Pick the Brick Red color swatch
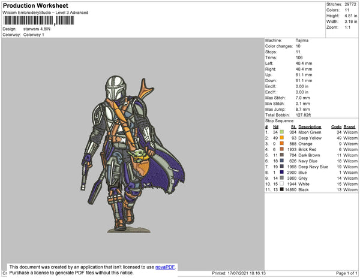The width and height of the screenshot is (360, 278). 281,150
